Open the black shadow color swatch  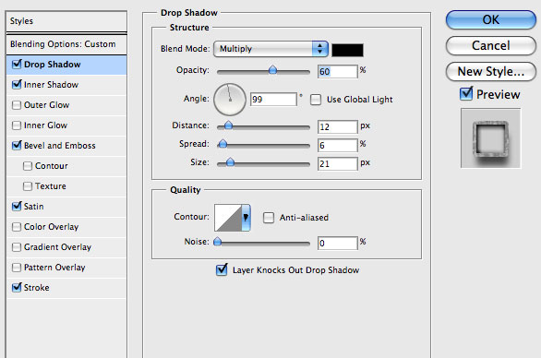(x=347, y=50)
